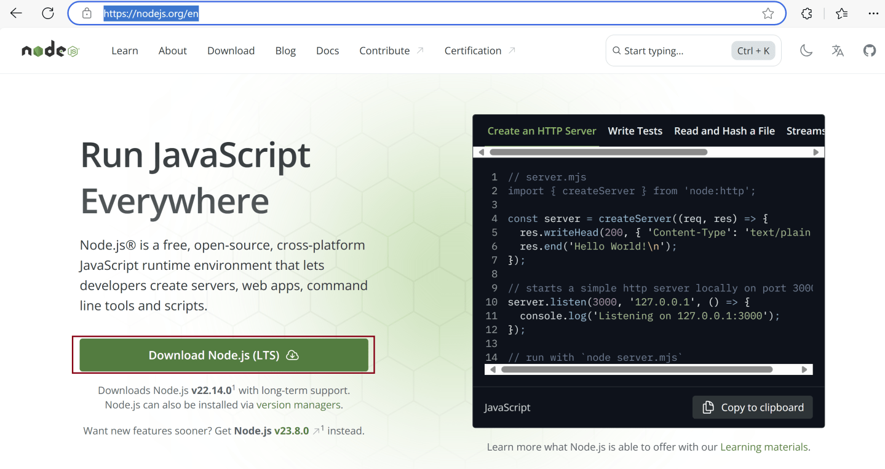
Task: Click the Learning materials link
Action: 764,447
